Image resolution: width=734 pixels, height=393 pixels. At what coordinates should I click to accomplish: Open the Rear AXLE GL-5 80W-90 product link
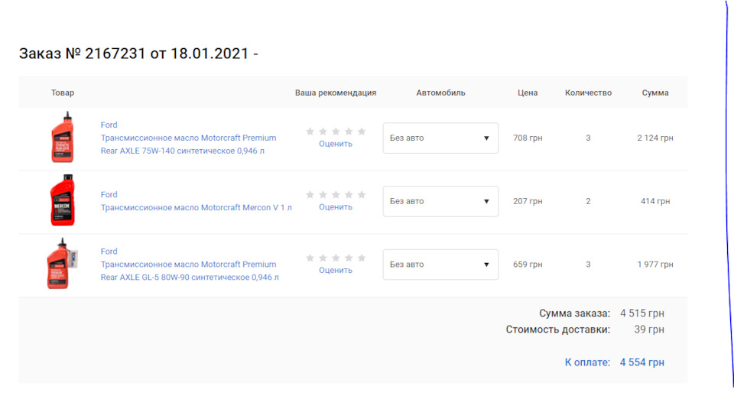[x=190, y=271]
